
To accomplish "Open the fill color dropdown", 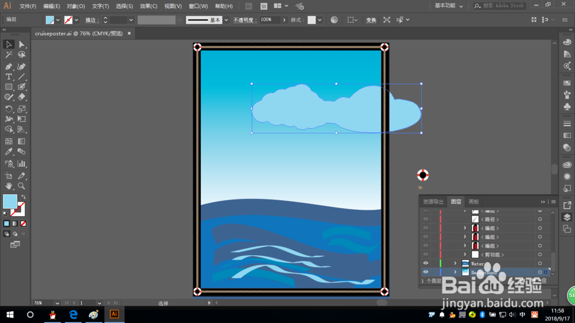I will [57, 20].
